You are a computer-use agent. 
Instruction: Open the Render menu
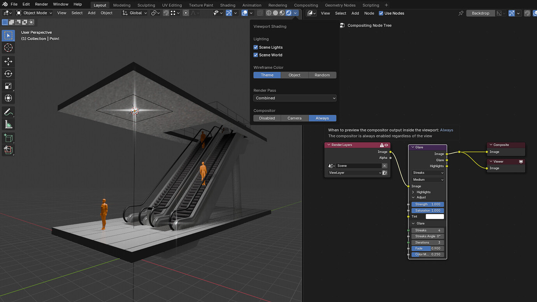click(41, 4)
